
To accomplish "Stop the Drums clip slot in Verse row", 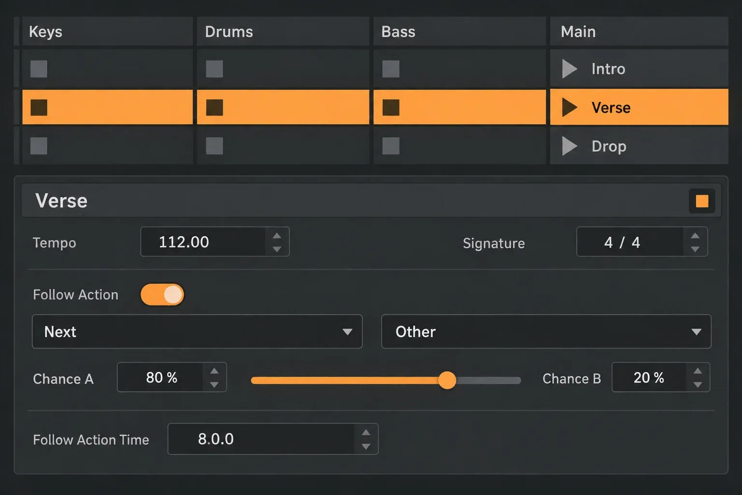I will (214, 107).
